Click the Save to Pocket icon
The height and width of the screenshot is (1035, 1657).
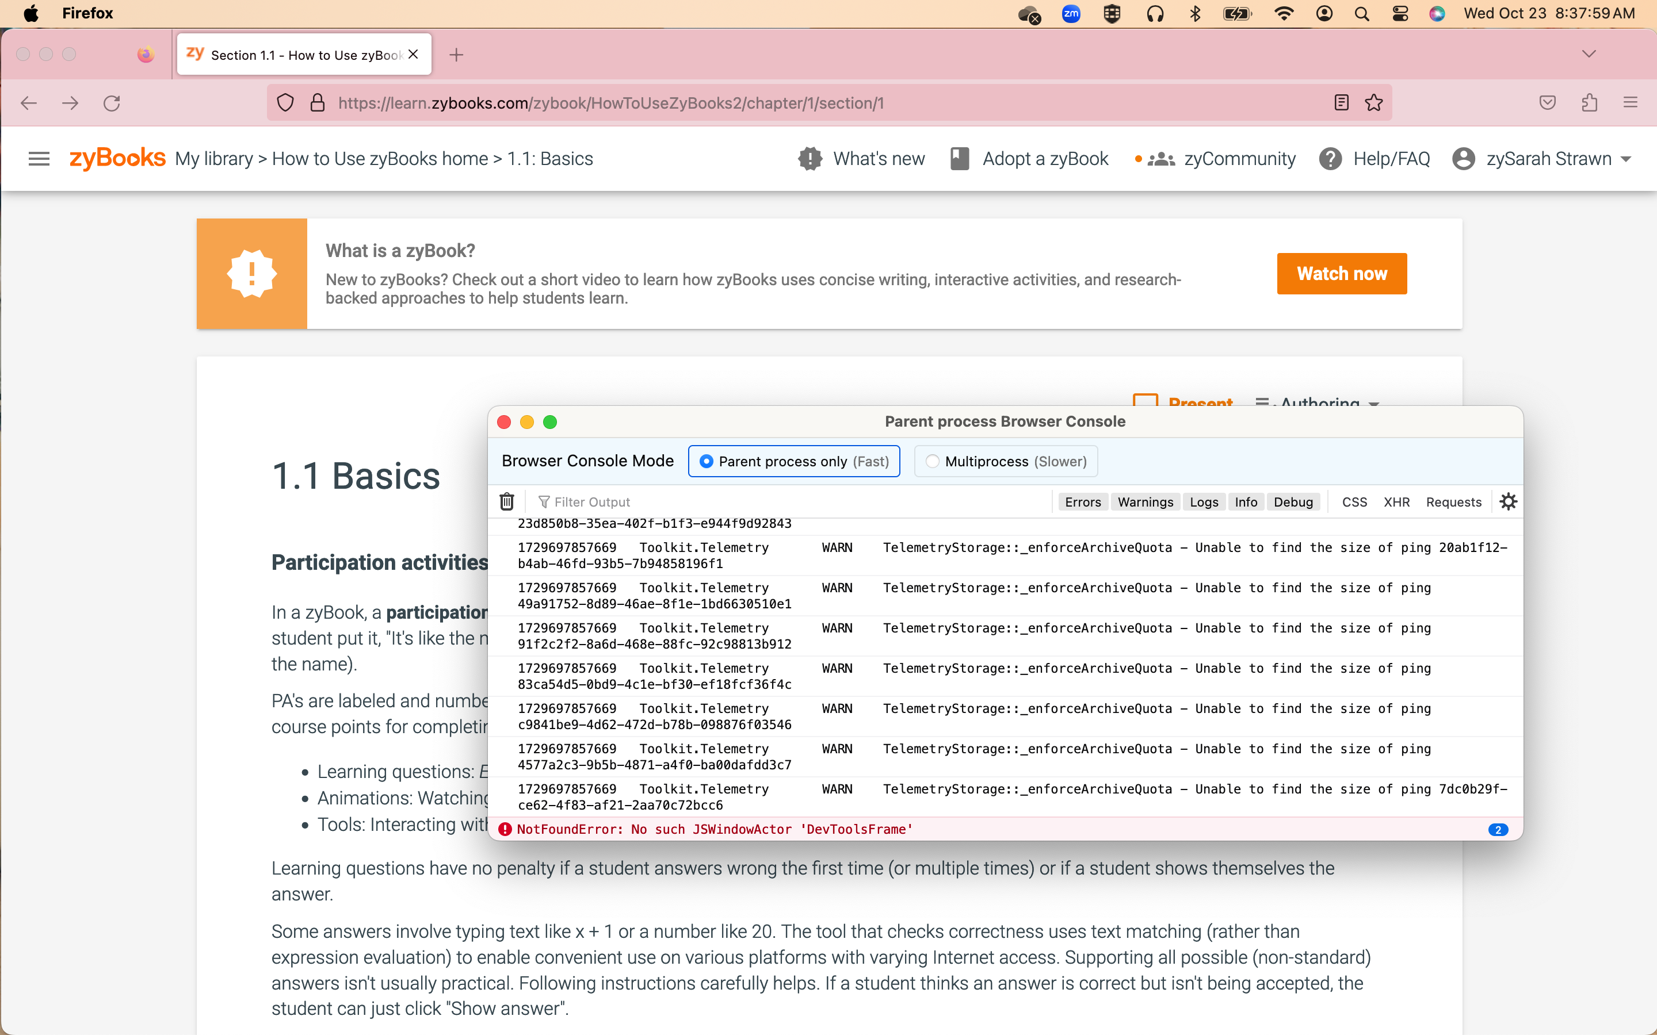tap(1548, 103)
